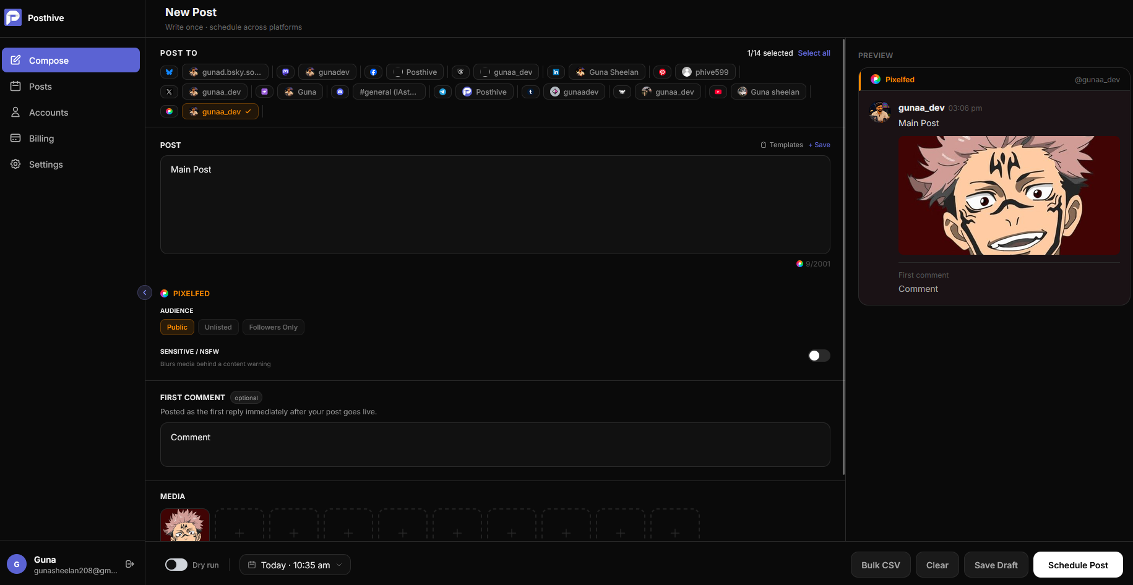The height and width of the screenshot is (585, 1133).
Task: Select the Posthive Telegram account chip
Action: (485, 92)
